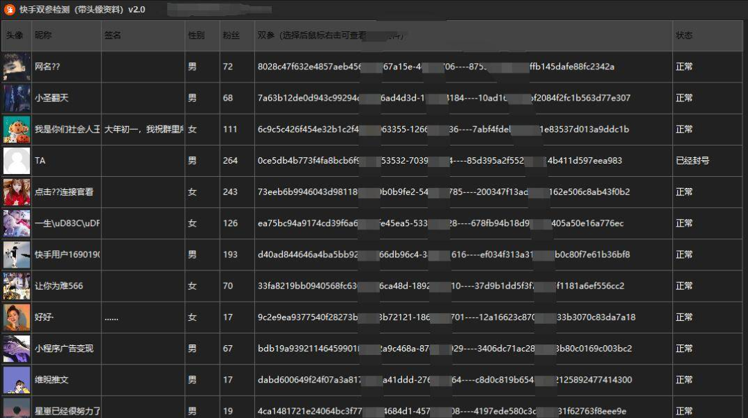Click the blank default avatar for user TA
The width and height of the screenshot is (748, 418).
(17, 161)
